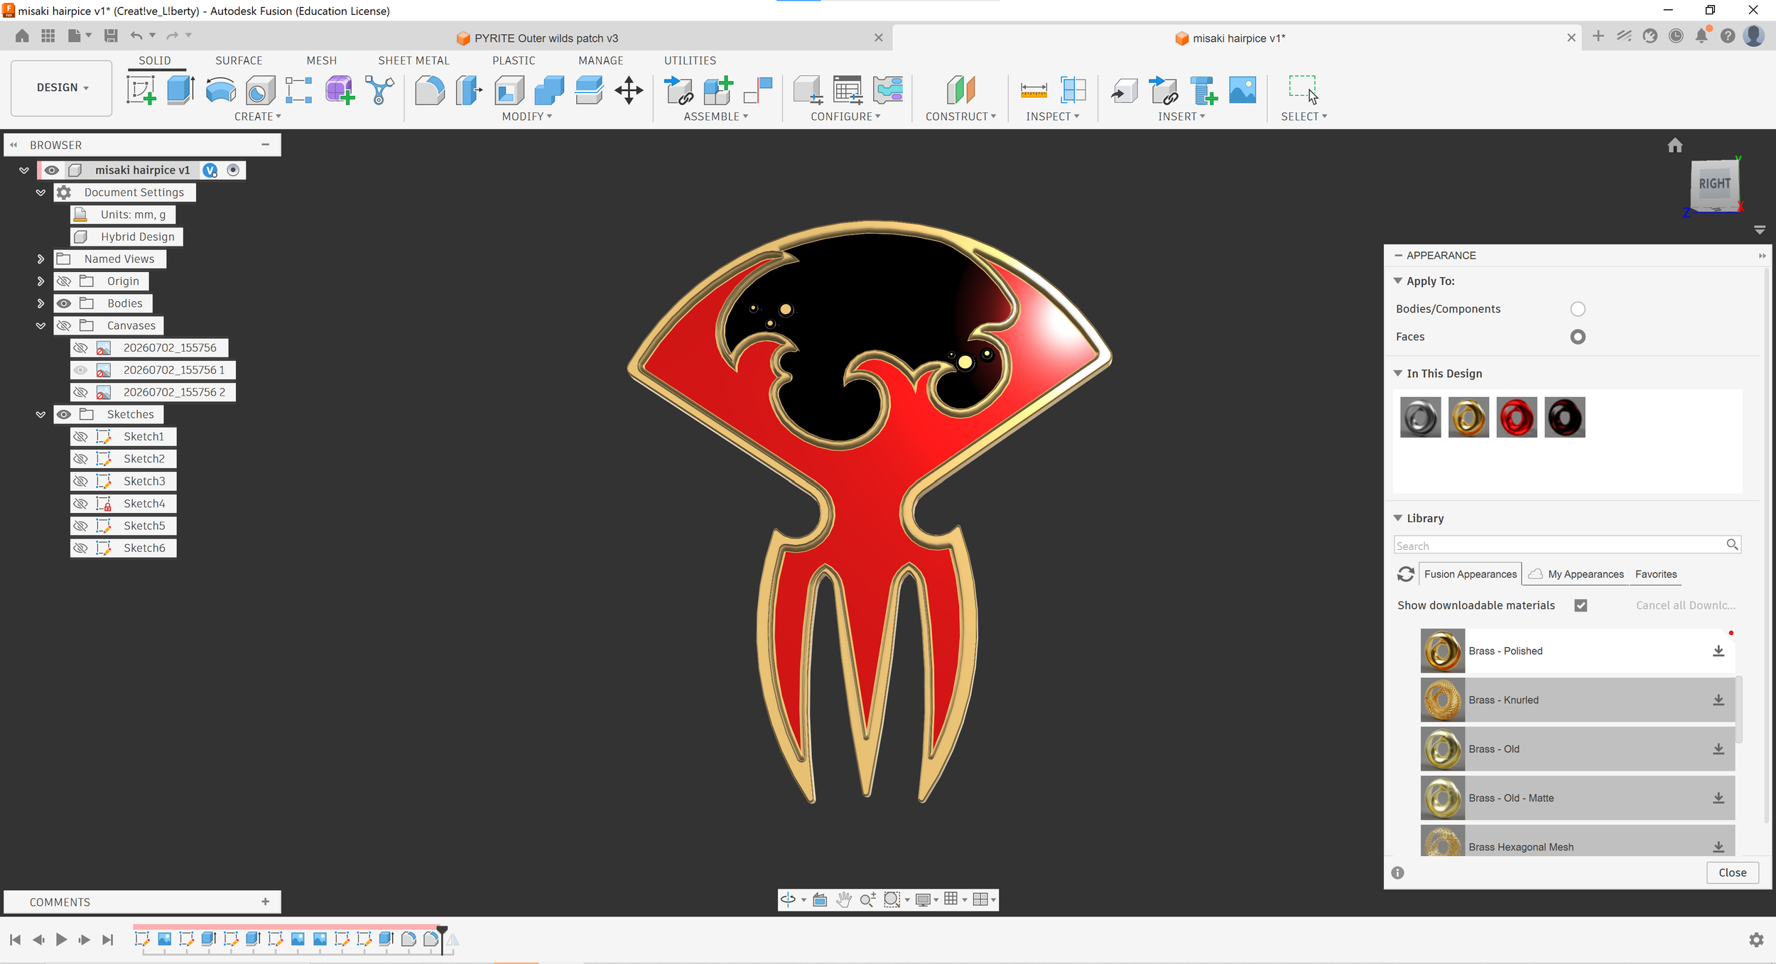Collapse the Sketches folder
Screen dimensions: 1776x964
pyautogui.click(x=40, y=414)
